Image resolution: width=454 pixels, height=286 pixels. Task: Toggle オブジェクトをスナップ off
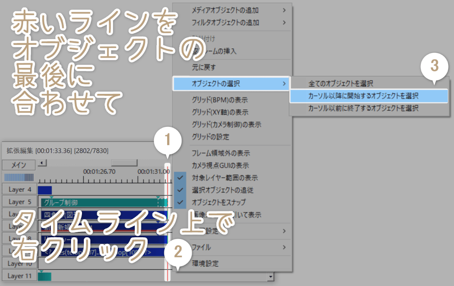click(x=219, y=202)
